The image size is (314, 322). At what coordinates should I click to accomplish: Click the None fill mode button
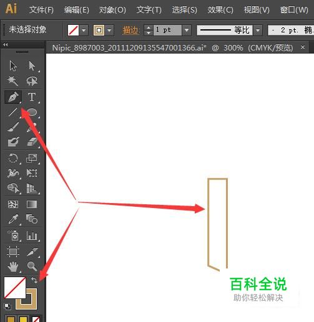point(36,319)
